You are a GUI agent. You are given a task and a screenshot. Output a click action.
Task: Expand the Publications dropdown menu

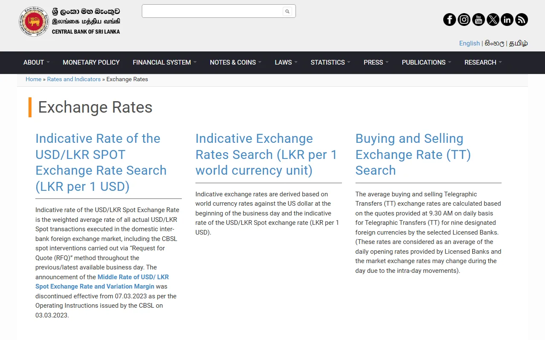427,62
